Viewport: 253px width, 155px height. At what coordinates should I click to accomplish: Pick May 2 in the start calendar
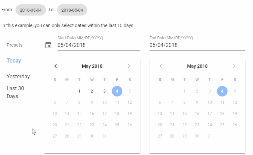click(92, 91)
